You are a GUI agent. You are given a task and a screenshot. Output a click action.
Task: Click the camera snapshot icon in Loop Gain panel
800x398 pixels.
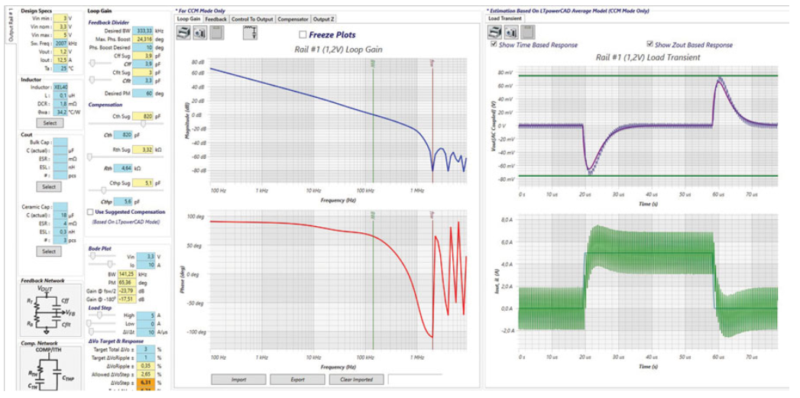(x=200, y=31)
